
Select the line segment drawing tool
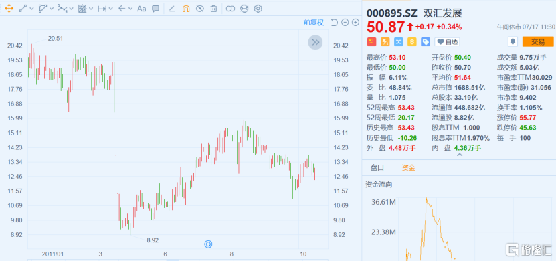click(23, 9)
